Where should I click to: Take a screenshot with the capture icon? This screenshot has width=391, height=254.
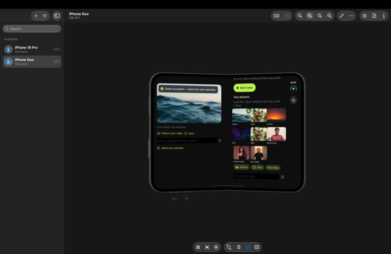tap(207, 247)
